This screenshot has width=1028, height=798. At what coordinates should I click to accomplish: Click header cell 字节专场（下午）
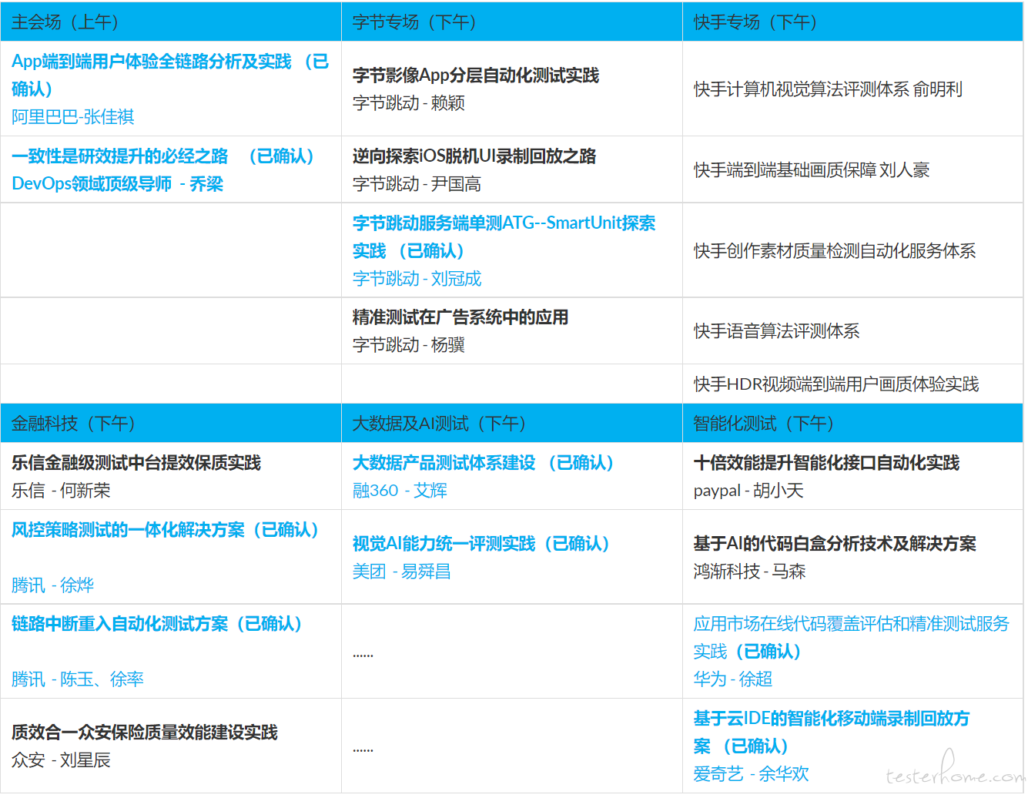[512, 22]
